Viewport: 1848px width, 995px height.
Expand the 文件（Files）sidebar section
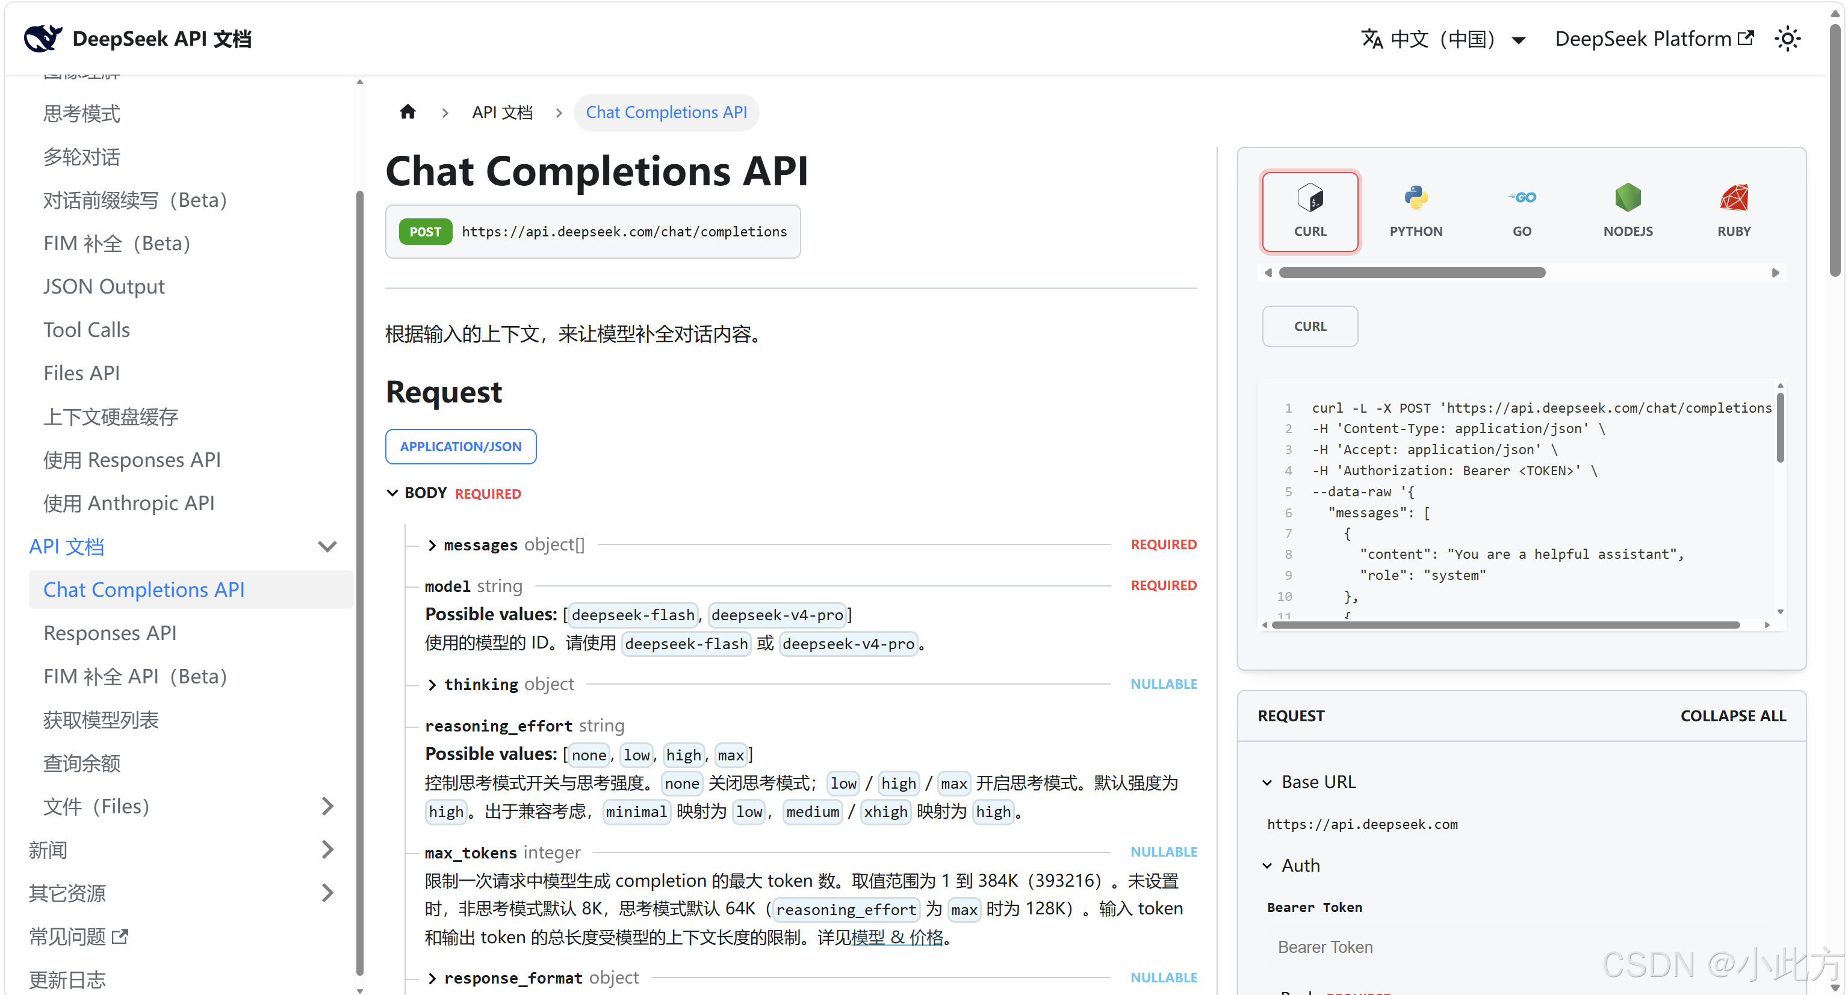point(327,807)
